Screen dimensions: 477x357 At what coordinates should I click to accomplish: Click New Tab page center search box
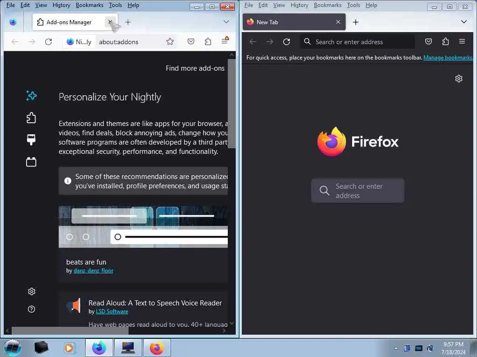357,191
